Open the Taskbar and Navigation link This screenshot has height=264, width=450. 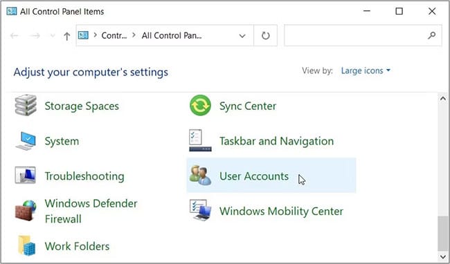[277, 141]
